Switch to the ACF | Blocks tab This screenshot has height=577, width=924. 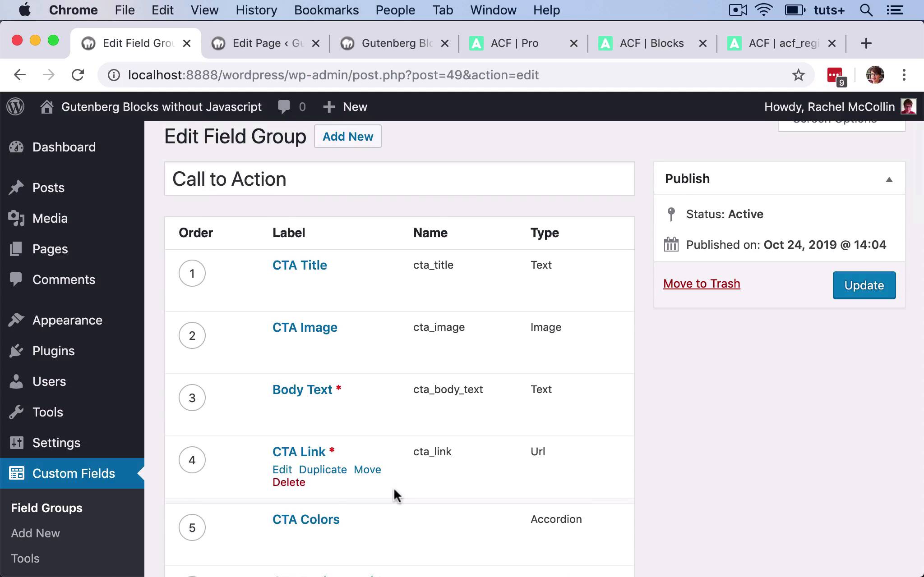(651, 43)
